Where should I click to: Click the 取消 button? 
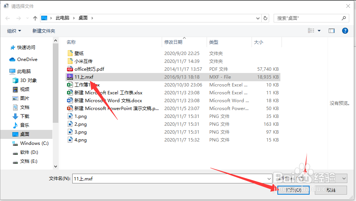(x=331, y=190)
